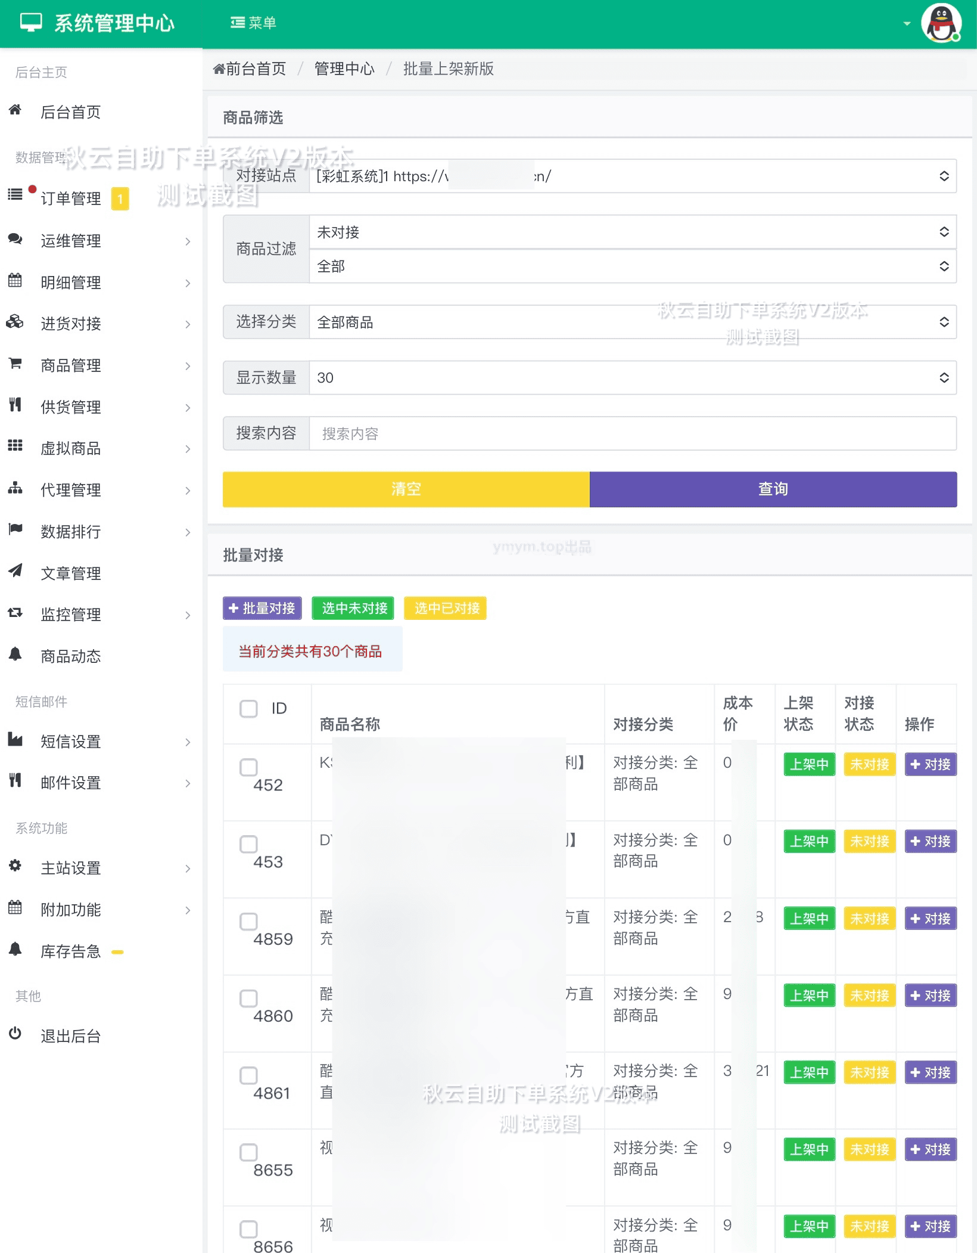The height and width of the screenshot is (1253, 977).
Task: Click the 搜索内容 input field
Action: coord(633,433)
